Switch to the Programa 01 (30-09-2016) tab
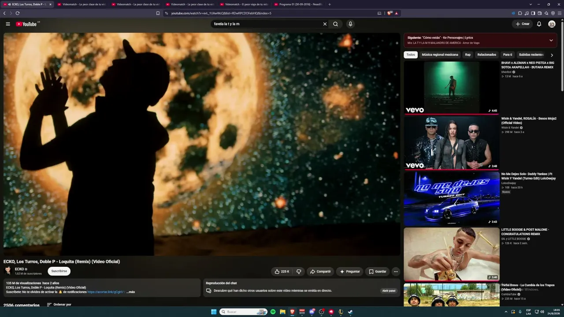 [298, 4]
